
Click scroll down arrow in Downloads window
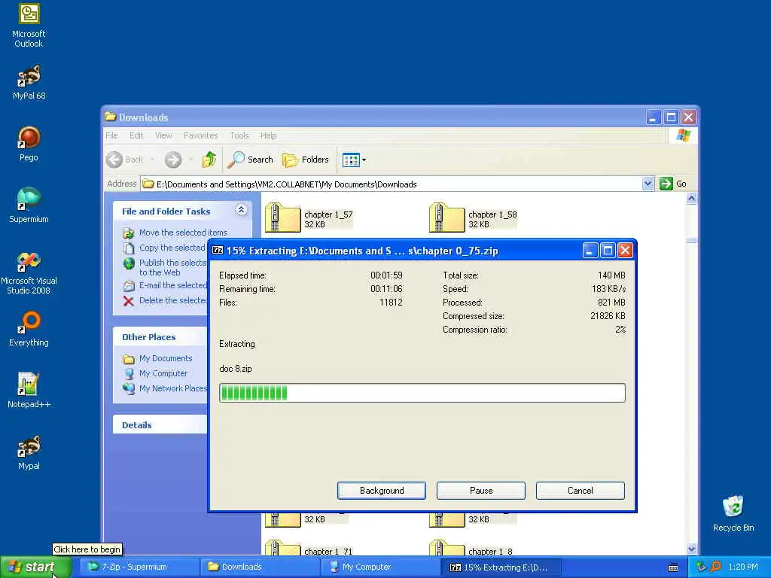point(691,549)
